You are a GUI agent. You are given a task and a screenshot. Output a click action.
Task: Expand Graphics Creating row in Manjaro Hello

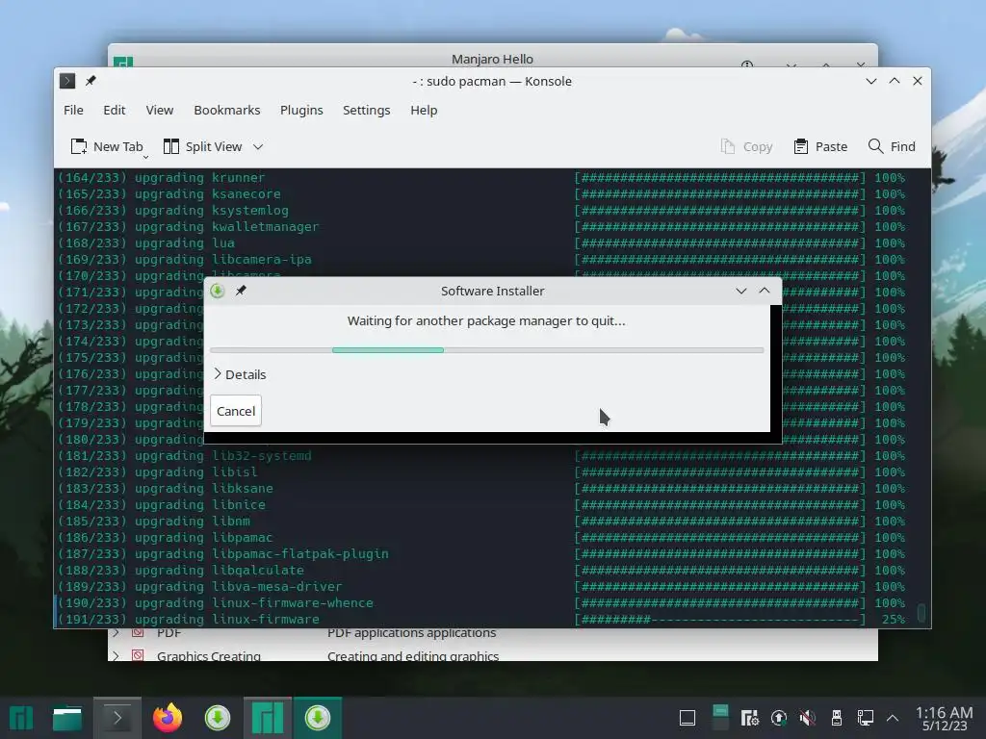click(x=116, y=655)
